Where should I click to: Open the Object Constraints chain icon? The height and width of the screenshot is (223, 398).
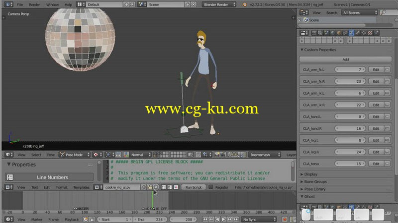345,33
